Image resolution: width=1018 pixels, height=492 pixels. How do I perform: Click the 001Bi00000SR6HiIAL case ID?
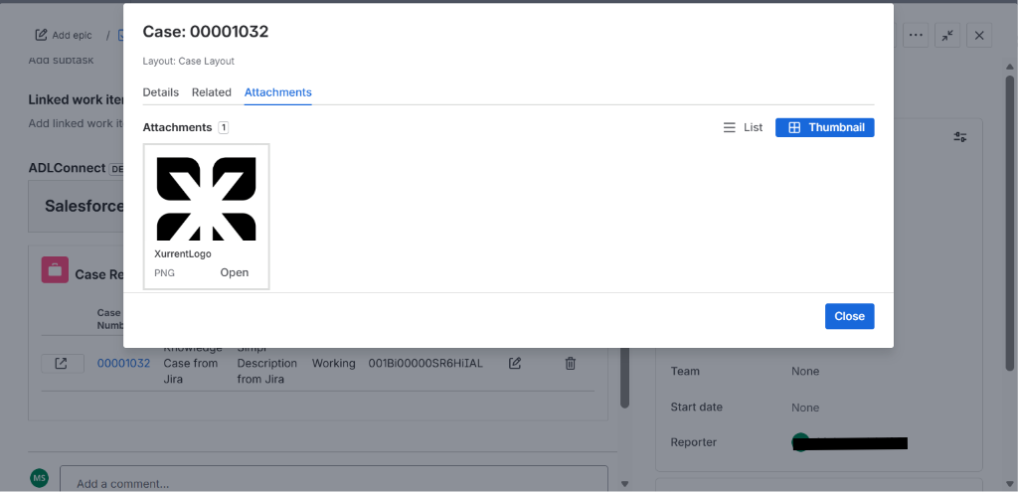coord(425,364)
